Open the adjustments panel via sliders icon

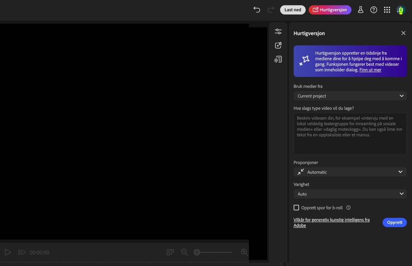point(278,31)
